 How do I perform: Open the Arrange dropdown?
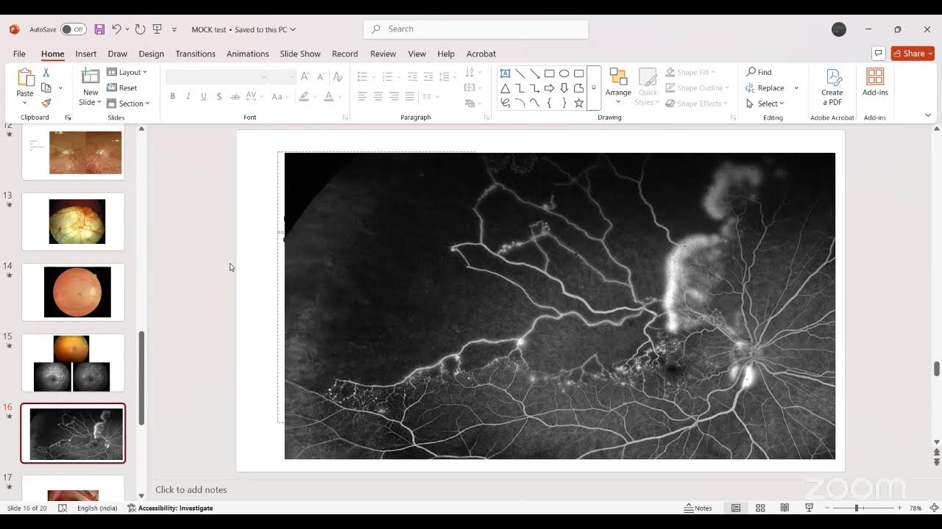[618, 87]
